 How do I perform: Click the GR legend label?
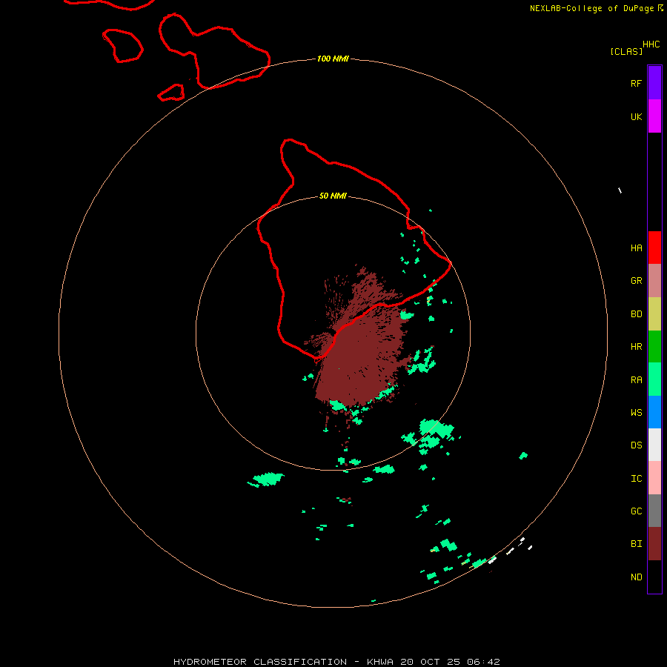(636, 281)
